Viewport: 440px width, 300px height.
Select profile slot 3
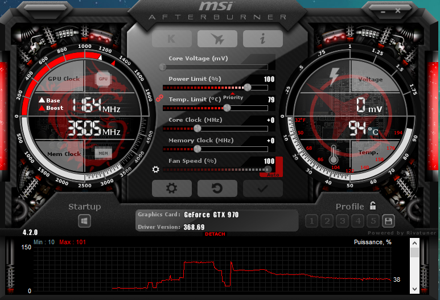click(x=342, y=221)
